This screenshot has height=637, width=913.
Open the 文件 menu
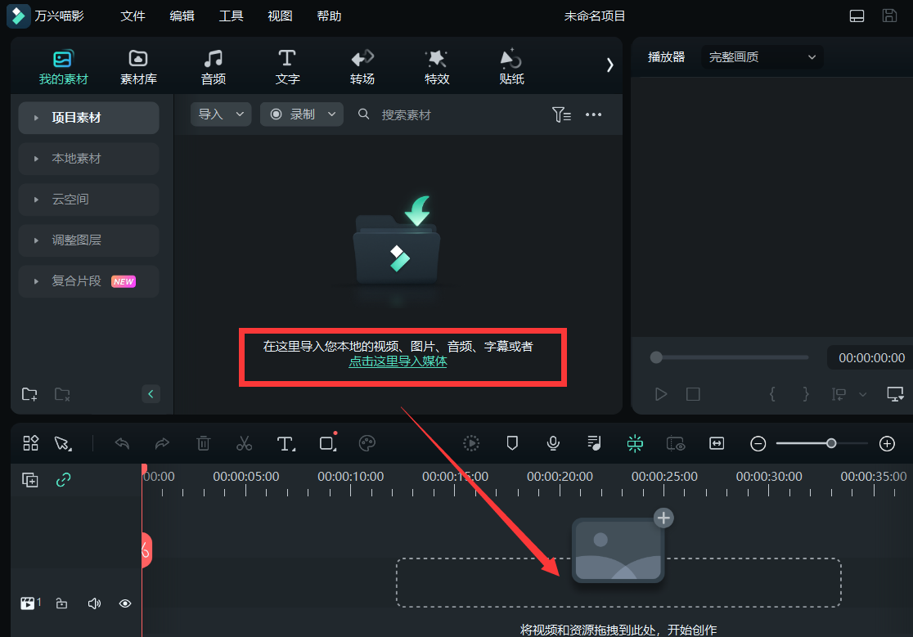pyautogui.click(x=133, y=16)
